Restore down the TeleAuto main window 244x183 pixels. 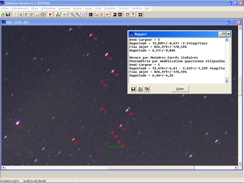(235, 3)
